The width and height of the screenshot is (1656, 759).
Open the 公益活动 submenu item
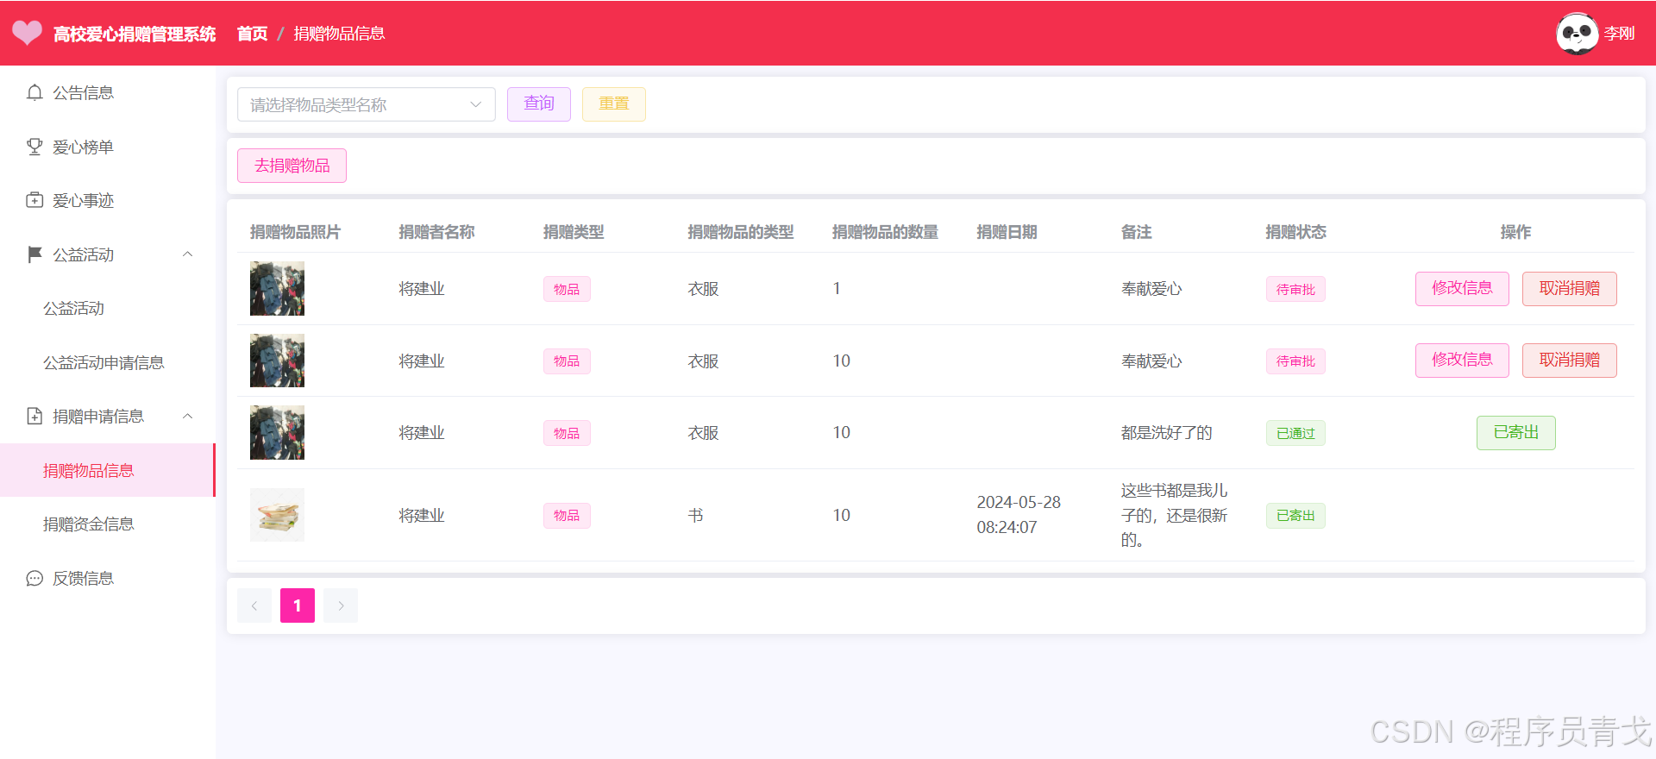coord(108,308)
